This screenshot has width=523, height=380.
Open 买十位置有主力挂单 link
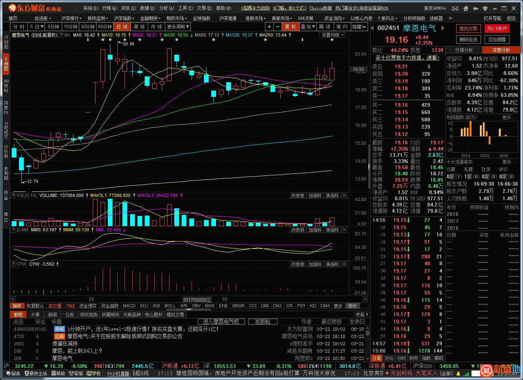[408, 58]
